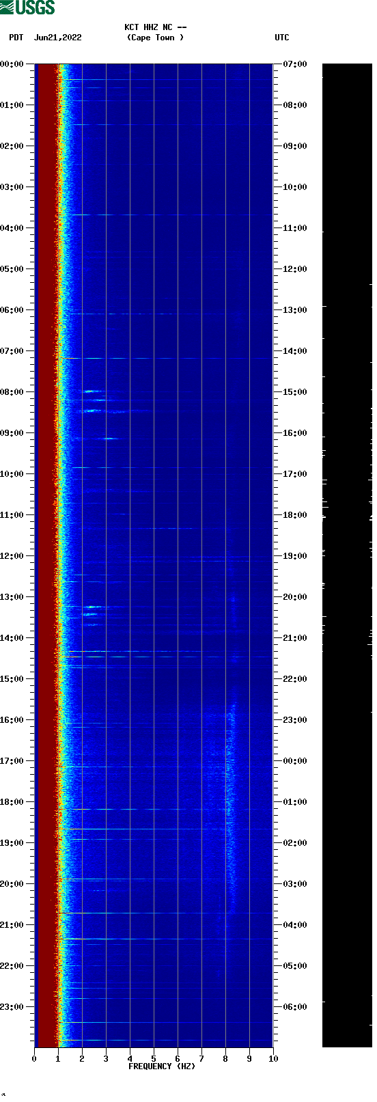Click the 12:00 PDT time label
377x1102 pixels.
click(12, 556)
